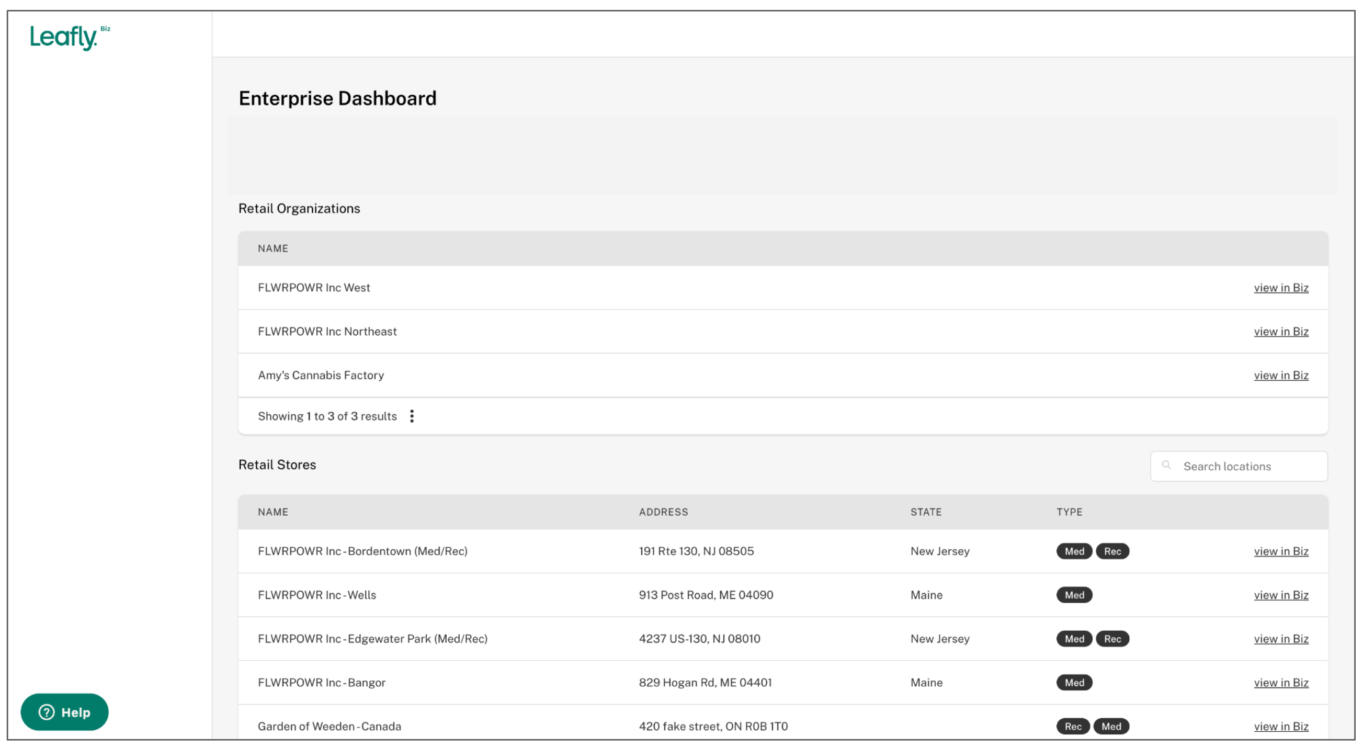View Bordentown store in Biz
The height and width of the screenshot is (748, 1363).
1280,551
